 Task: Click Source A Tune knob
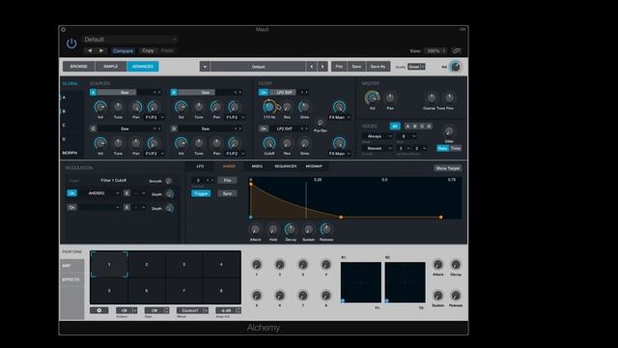point(118,107)
